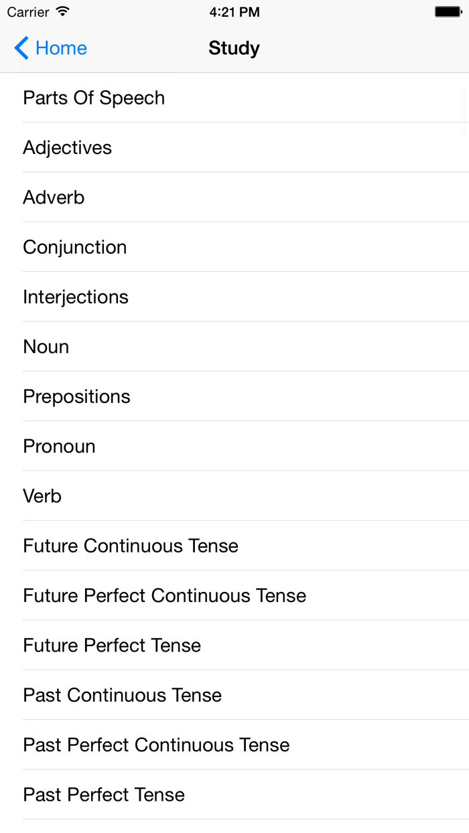Go back using the Home button

[x=61, y=48]
